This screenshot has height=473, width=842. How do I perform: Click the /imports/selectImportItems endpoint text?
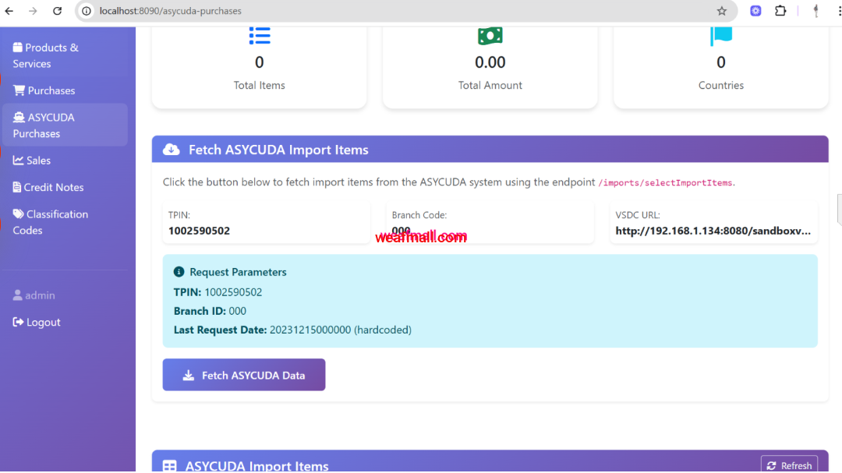pyautogui.click(x=665, y=182)
